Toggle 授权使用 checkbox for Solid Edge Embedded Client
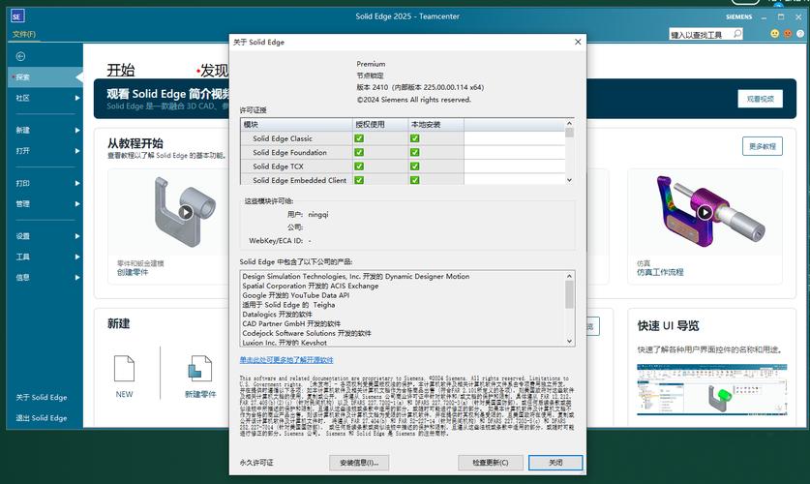Screen dimensions: 810x484 tap(359, 180)
